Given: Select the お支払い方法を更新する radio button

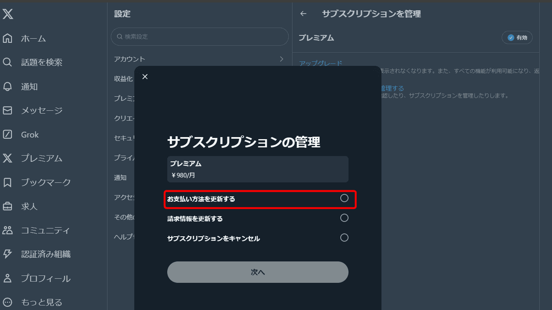Looking at the screenshot, I should (x=344, y=198).
